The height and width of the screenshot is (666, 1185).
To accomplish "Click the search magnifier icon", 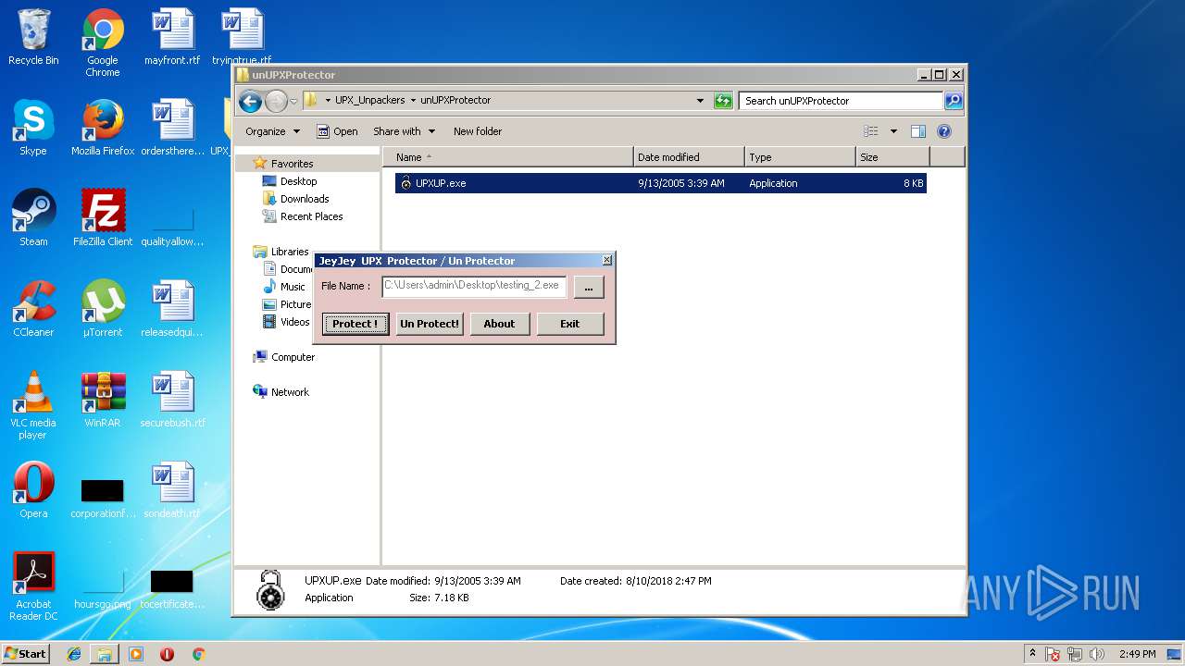I will 954,101.
